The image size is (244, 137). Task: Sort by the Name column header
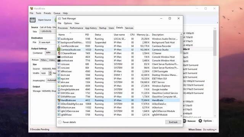coord(71,35)
